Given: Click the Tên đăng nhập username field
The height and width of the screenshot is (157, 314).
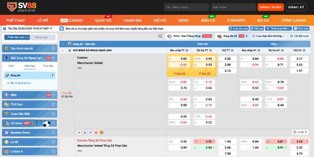Looking at the screenshot, I should pos(186,7).
